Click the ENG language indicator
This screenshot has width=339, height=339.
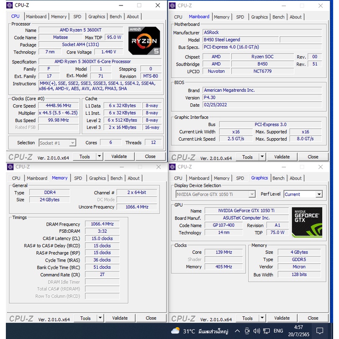[278, 331]
